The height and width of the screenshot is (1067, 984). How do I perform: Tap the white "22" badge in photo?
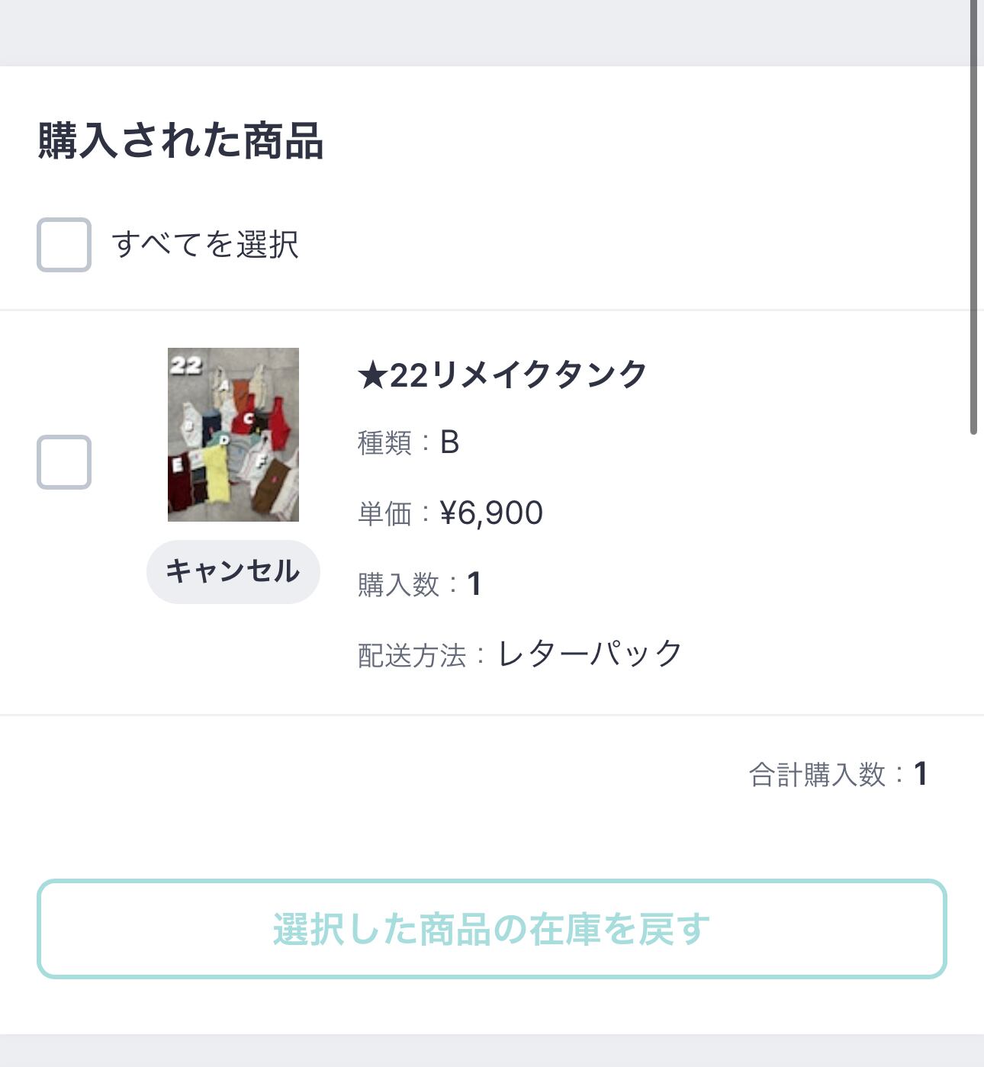185,365
